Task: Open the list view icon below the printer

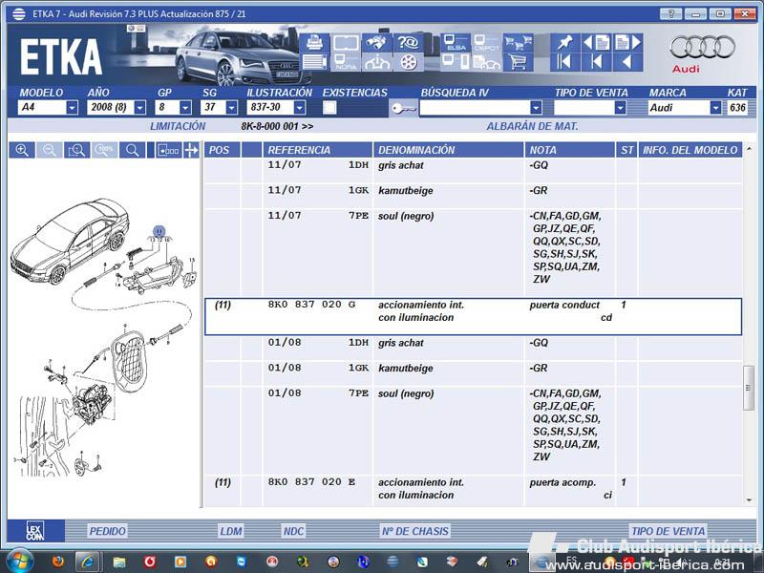Action: (315, 62)
